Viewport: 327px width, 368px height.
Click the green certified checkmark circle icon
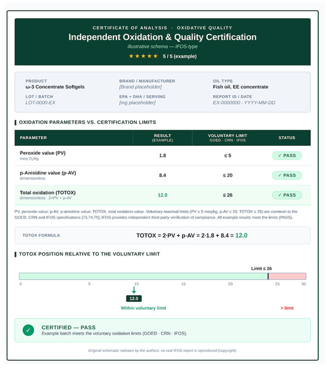(x=28, y=330)
